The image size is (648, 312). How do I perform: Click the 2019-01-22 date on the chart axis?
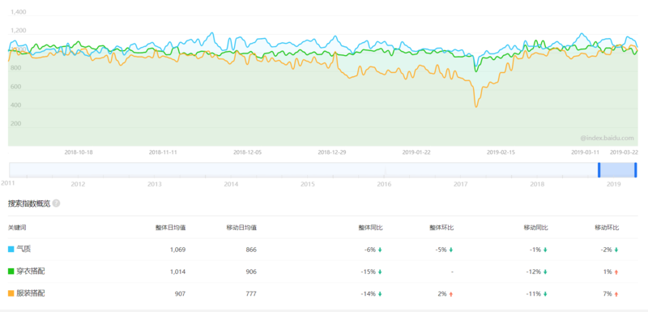pos(416,152)
